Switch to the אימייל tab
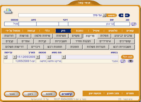Screen dimensions: 141x102 pos(96,31)
